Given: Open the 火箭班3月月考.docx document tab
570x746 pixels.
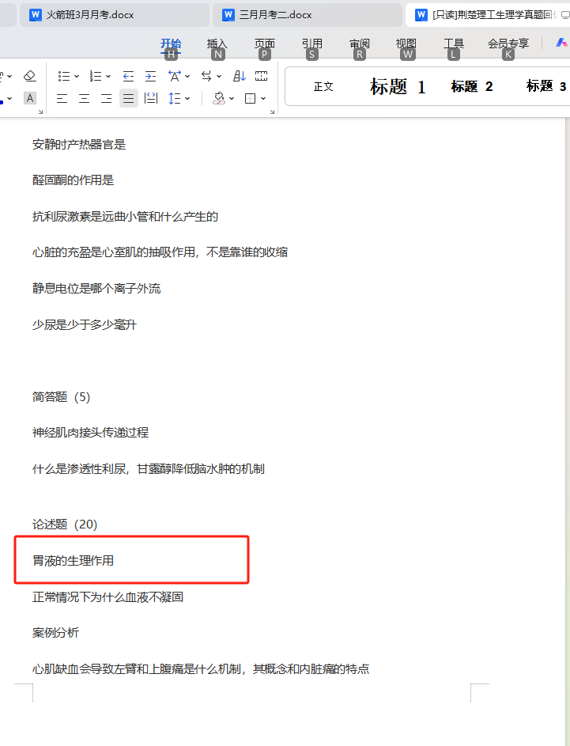Looking at the screenshot, I should 114,15.
